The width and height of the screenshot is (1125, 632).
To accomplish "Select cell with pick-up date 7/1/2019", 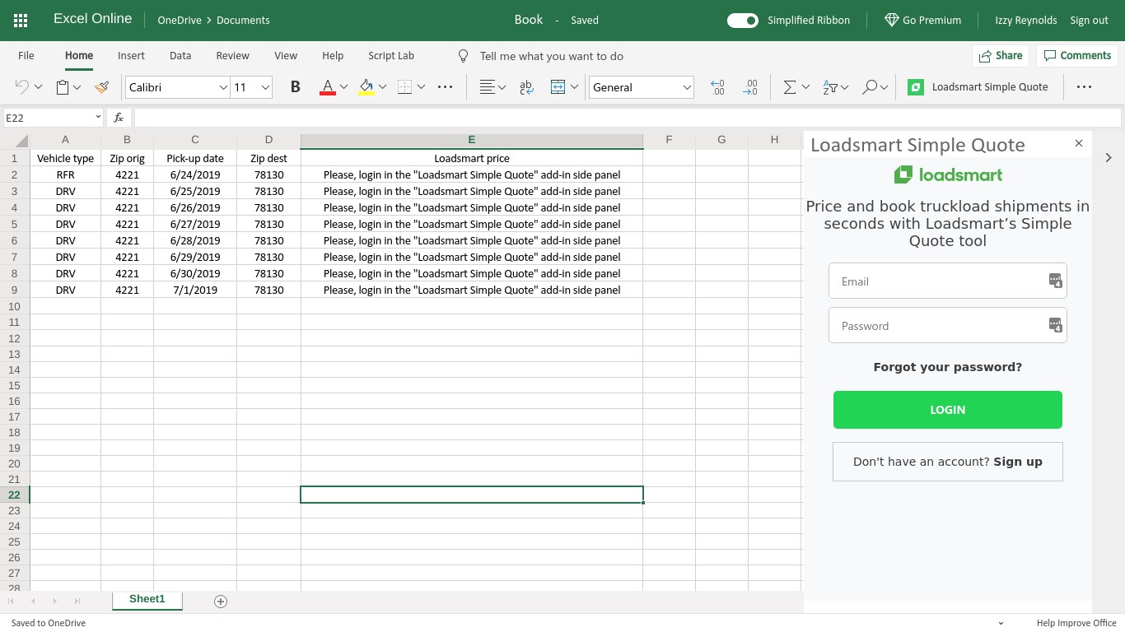I will coord(195,290).
